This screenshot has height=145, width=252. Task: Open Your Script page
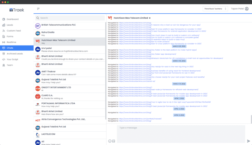click(17, 60)
